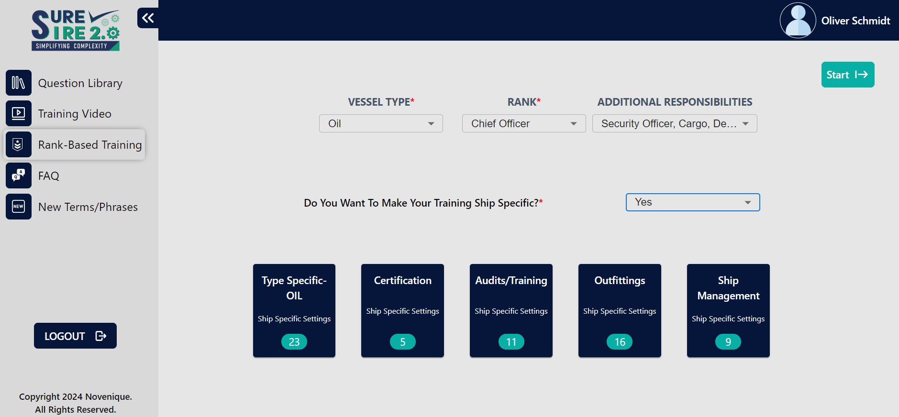Click the Training Video play icon

pos(19,113)
